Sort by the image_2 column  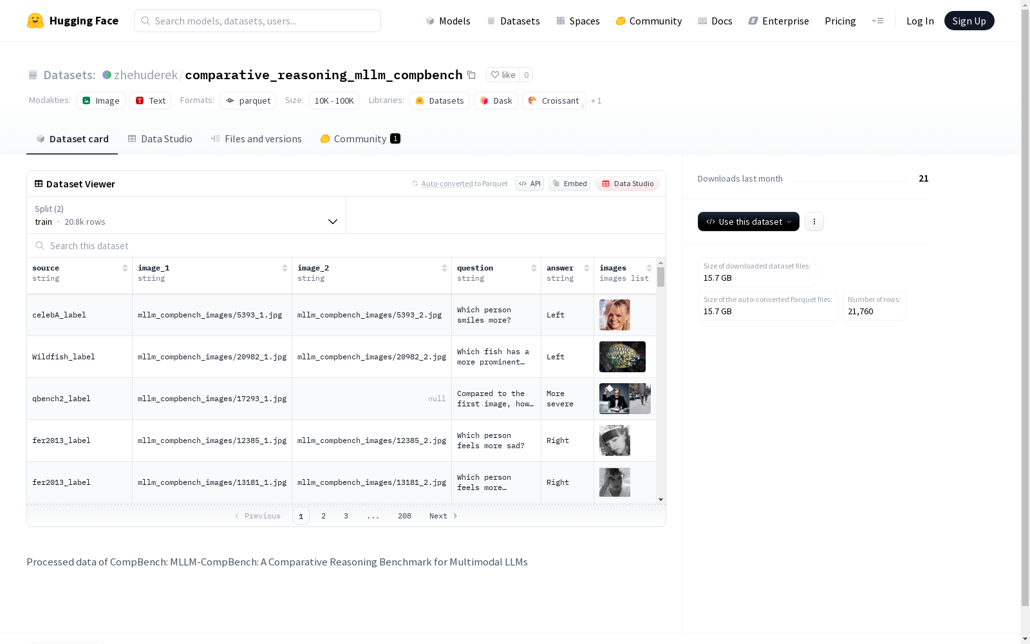pyautogui.click(x=444, y=268)
